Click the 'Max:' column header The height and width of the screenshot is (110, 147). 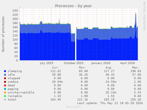pos(135,68)
